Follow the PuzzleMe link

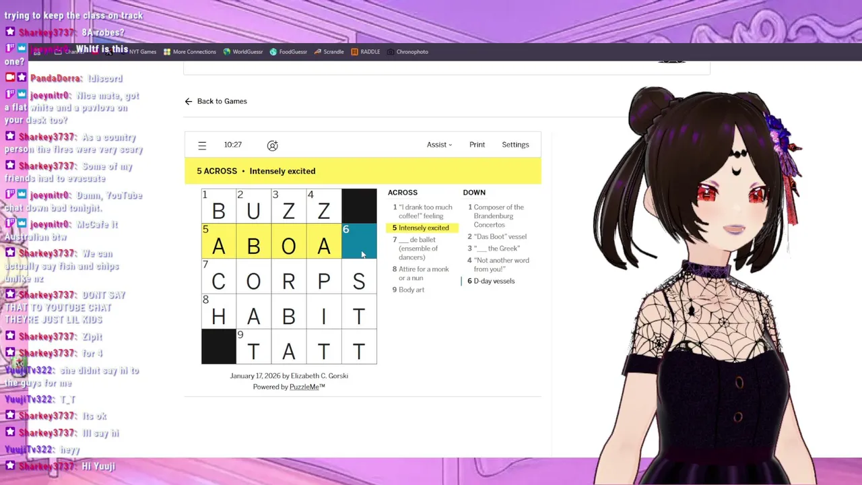307,387
